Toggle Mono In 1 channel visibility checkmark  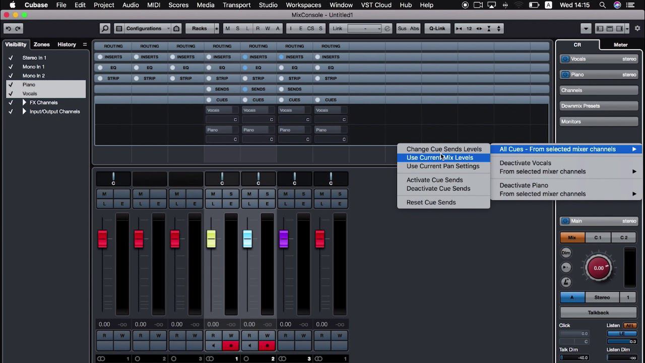11,67
